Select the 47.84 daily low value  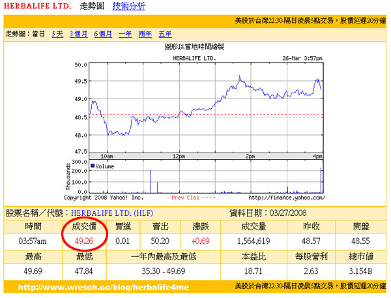(x=84, y=271)
